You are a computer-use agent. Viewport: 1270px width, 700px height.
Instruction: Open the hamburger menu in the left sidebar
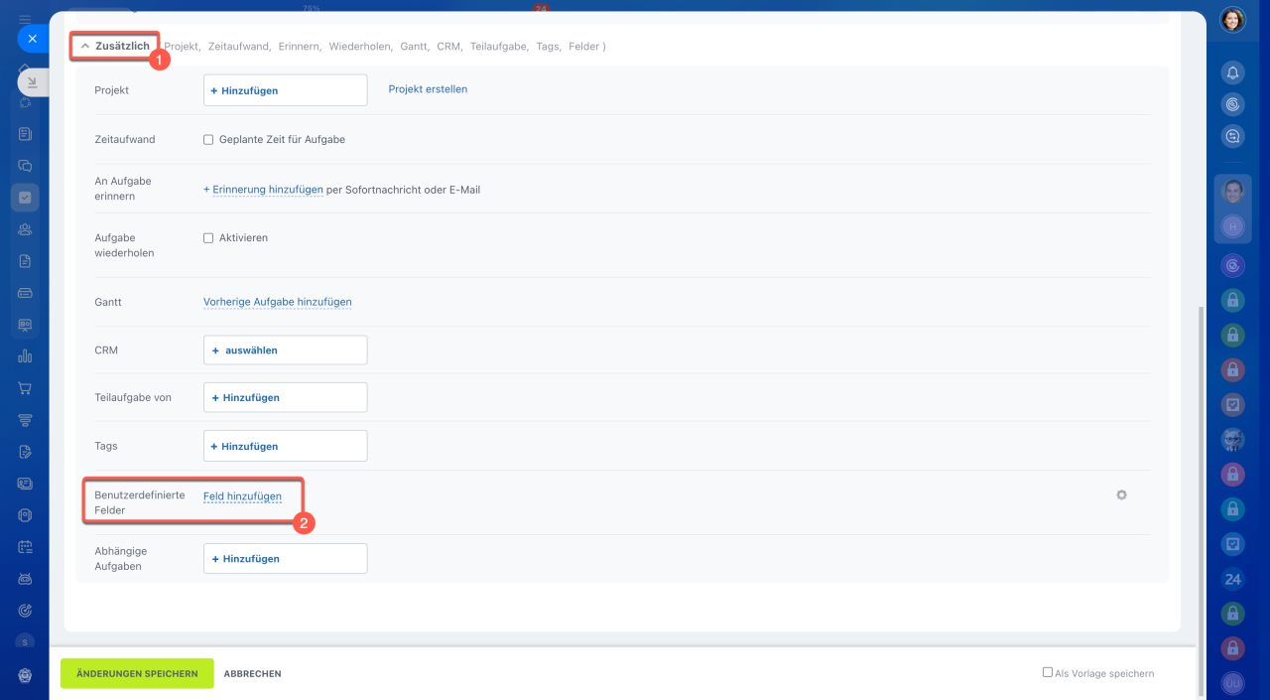point(25,19)
